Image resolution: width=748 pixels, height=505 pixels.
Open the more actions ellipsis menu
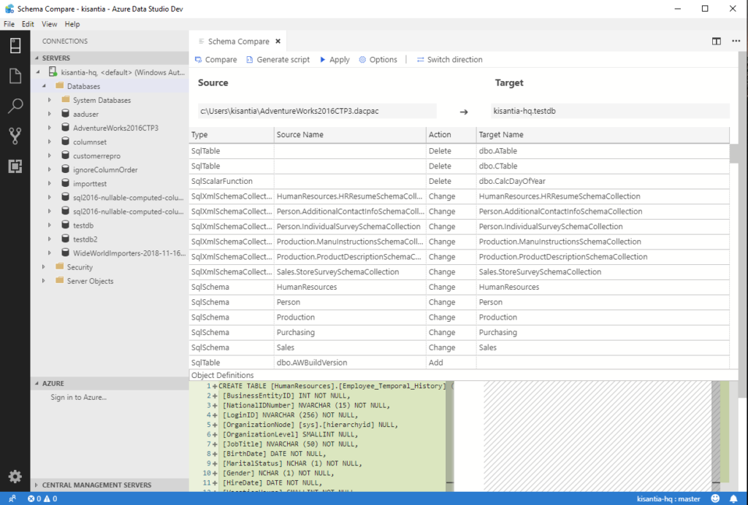pos(736,42)
